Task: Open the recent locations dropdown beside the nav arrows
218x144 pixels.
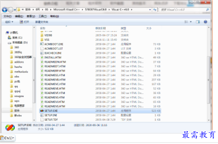Action: [x=15, y=10]
